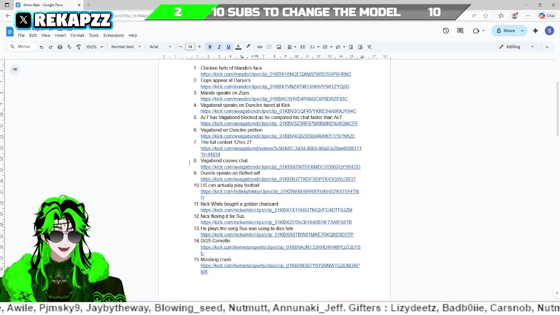
Task: Redo using the toolbar arrow
Action: [x=51, y=47]
